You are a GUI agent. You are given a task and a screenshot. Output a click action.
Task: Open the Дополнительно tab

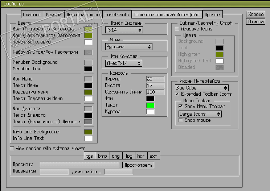(83, 14)
